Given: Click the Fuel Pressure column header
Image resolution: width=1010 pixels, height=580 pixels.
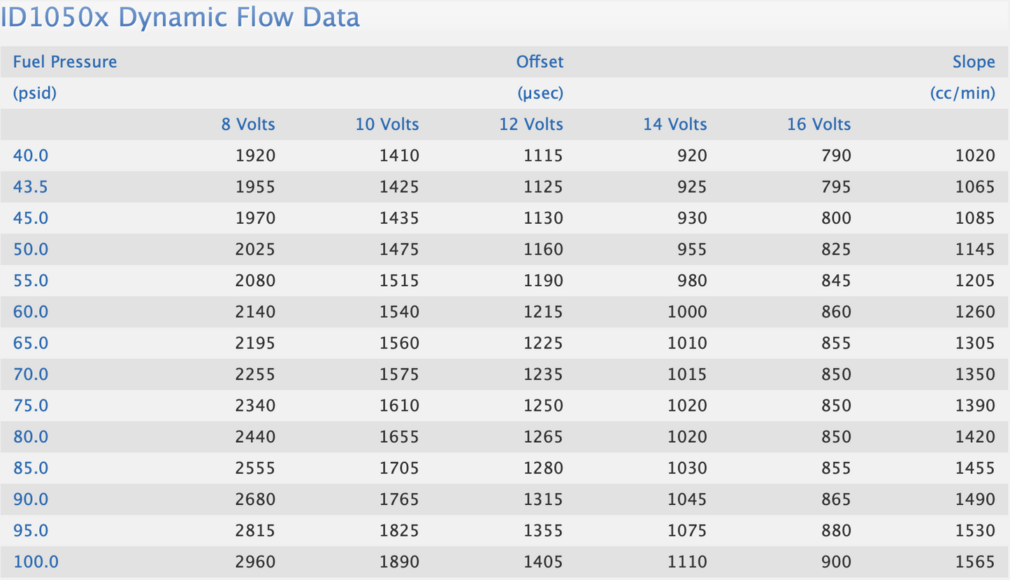Looking at the screenshot, I should click(65, 62).
